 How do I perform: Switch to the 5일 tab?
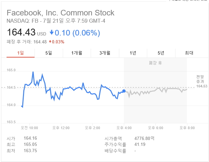[x=49, y=53]
